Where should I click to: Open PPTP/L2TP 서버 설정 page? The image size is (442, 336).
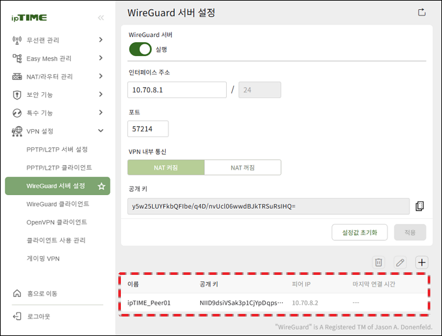pos(57,149)
